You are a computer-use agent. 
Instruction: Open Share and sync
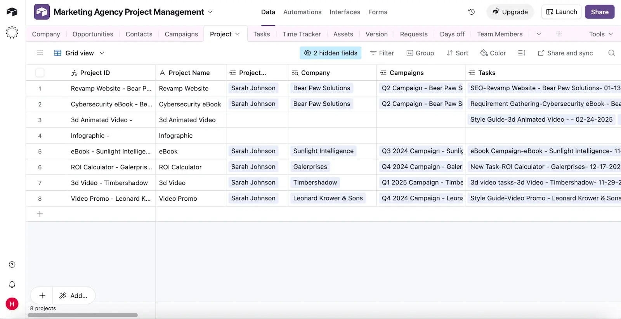coord(565,53)
